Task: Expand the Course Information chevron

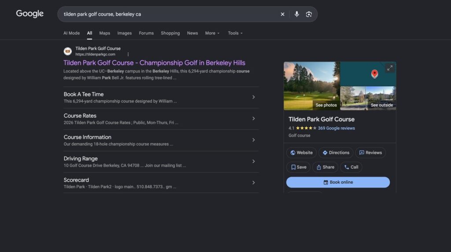Action: (x=253, y=140)
